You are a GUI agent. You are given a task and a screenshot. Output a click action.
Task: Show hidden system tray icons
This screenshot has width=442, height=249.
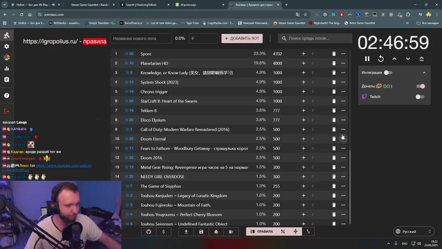tap(388, 243)
